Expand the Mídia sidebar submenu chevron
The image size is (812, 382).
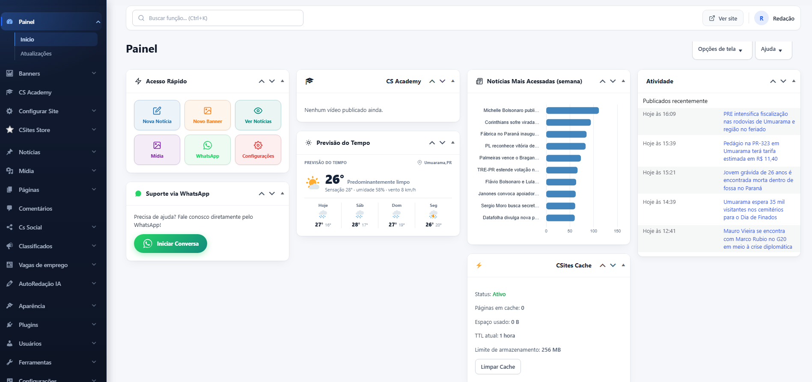click(94, 170)
